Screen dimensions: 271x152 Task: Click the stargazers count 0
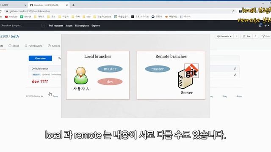coord(255,36)
